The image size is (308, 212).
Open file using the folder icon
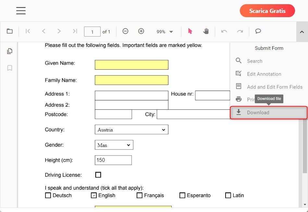tap(10, 31)
